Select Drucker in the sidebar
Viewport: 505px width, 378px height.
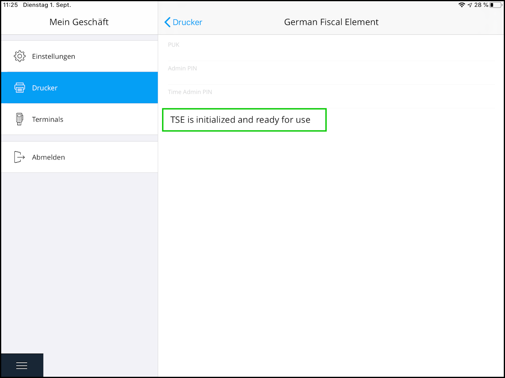point(79,88)
